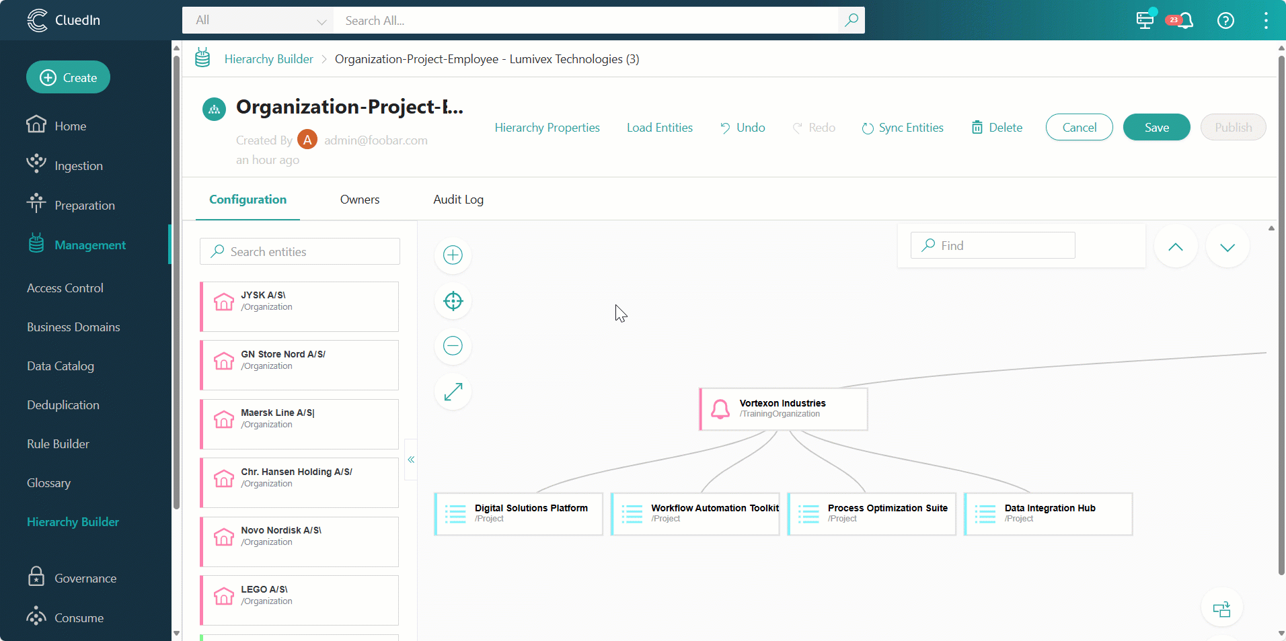Image resolution: width=1286 pixels, height=641 pixels.
Task: Click the Undo toolbar action
Action: point(743,128)
